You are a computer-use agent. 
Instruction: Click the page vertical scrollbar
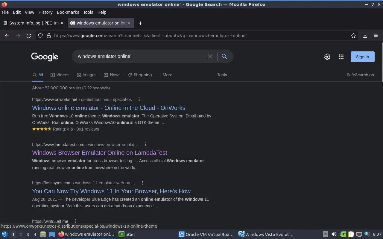coord(382,62)
